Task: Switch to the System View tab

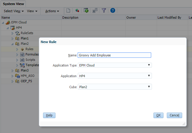Action: [13, 4]
